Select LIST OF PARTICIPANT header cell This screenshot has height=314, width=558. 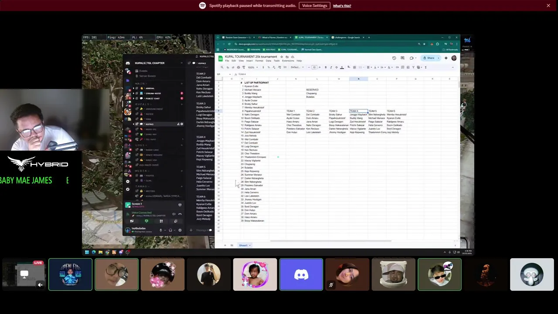256,82
